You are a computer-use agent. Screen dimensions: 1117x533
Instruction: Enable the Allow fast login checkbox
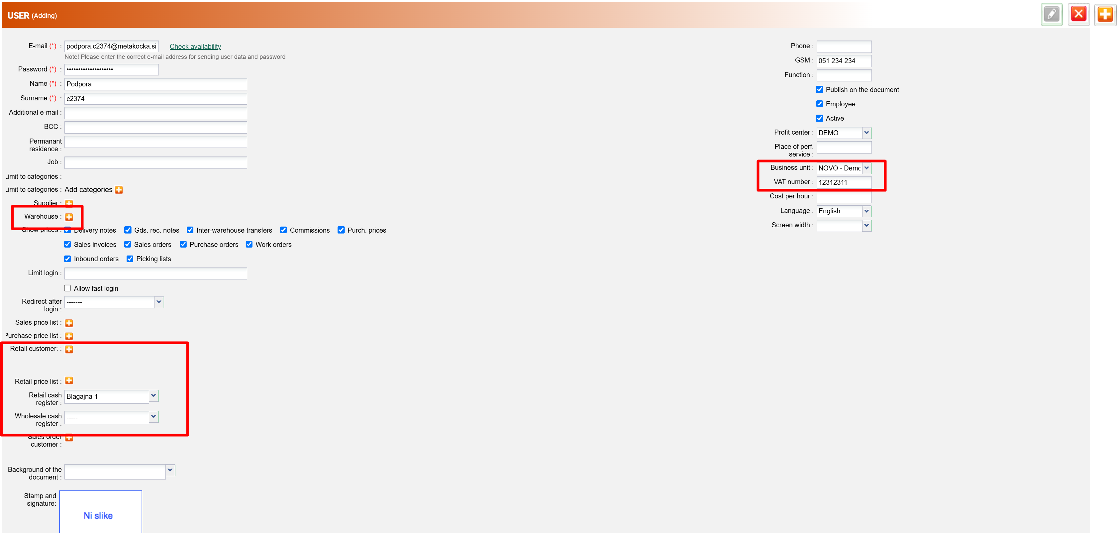(x=68, y=288)
